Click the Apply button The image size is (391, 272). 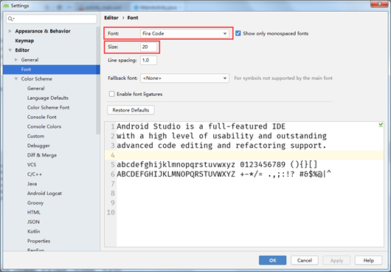coord(336,260)
